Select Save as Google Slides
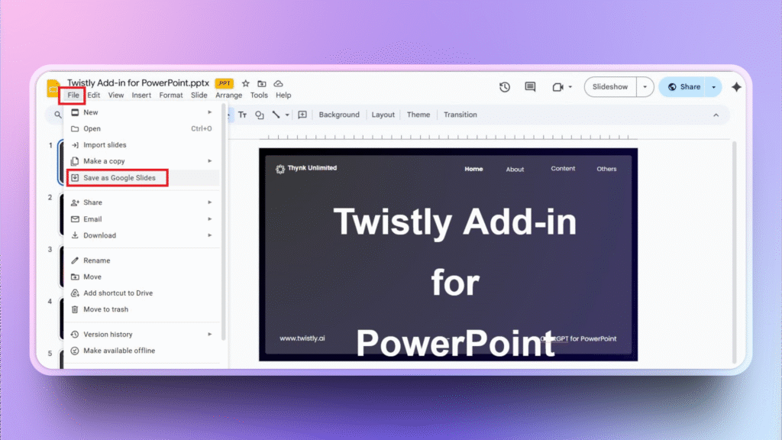 (x=117, y=177)
